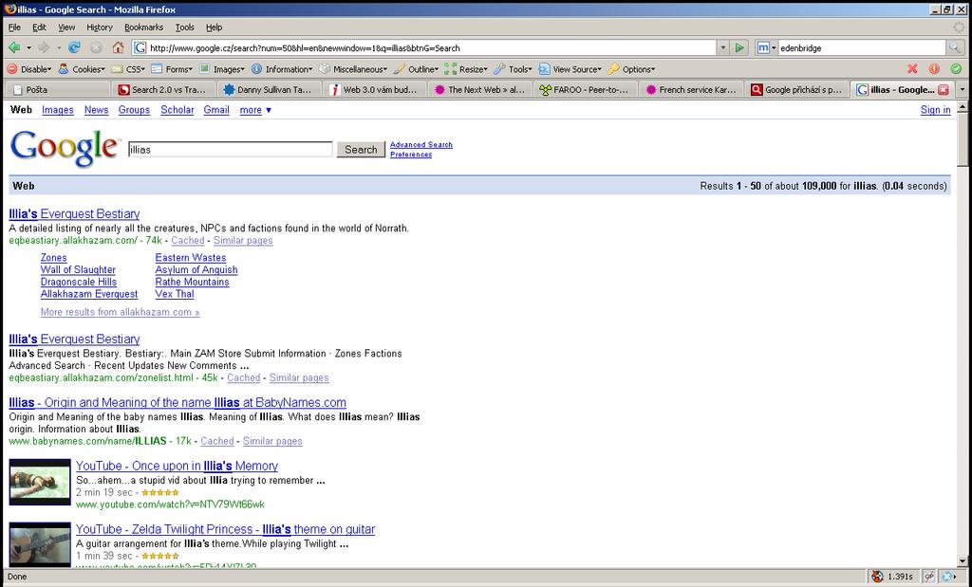972x587 pixels.
Task: Open the Tools menu in developer toolbar
Action: (514, 69)
